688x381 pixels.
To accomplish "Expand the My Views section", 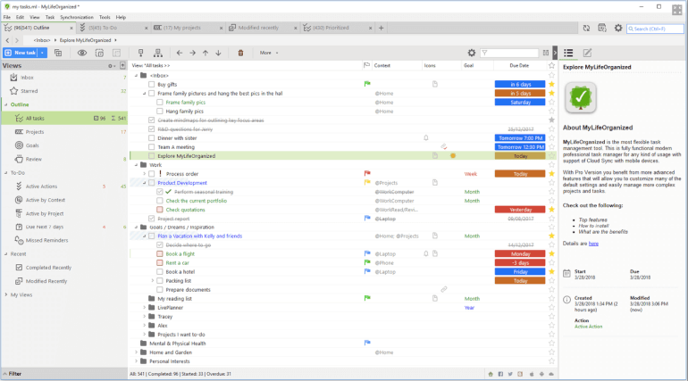I will point(6,294).
